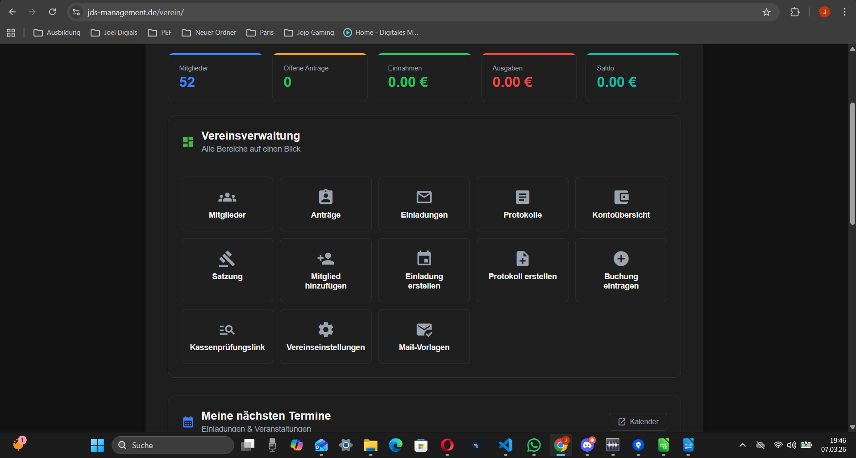Open the browser extensions menu
This screenshot has height=458, width=856.
(x=795, y=12)
